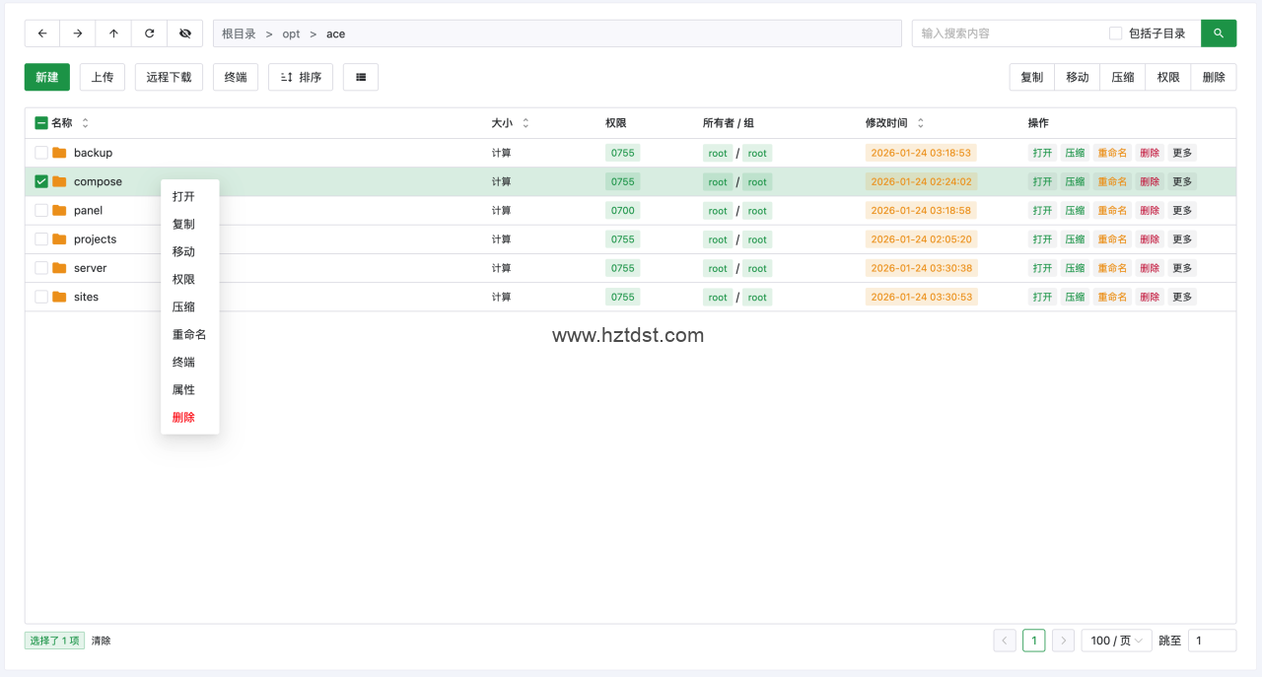The image size is (1262, 677).
Task: Open the 排序 sort dropdown
Action: [301, 77]
